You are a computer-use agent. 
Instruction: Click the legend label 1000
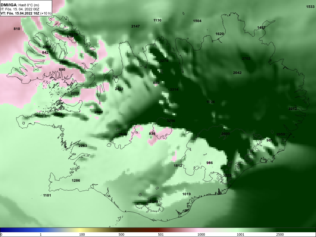(x=201, y=234)
